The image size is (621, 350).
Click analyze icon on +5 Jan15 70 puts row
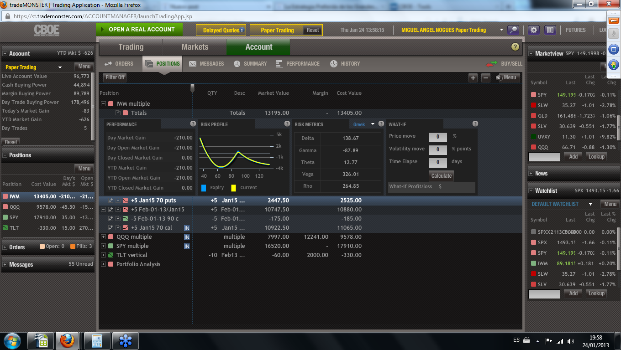(x=111, y=201)
